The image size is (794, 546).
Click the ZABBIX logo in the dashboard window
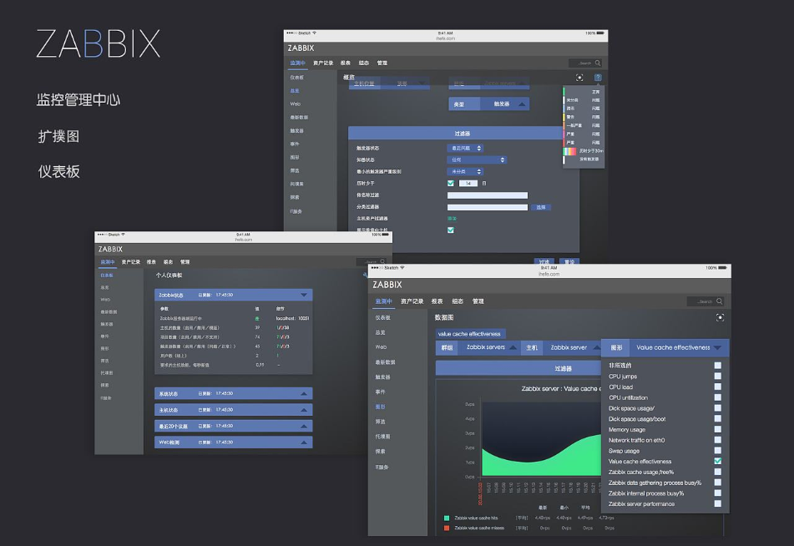tap(110, 249)
